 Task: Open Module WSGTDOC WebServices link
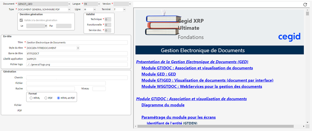click(201, 86)
